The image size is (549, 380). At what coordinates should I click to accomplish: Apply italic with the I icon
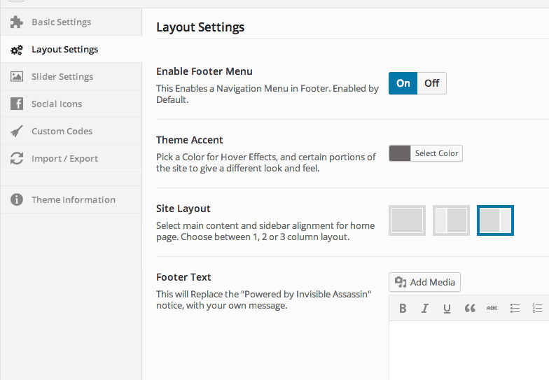point(424,308)
